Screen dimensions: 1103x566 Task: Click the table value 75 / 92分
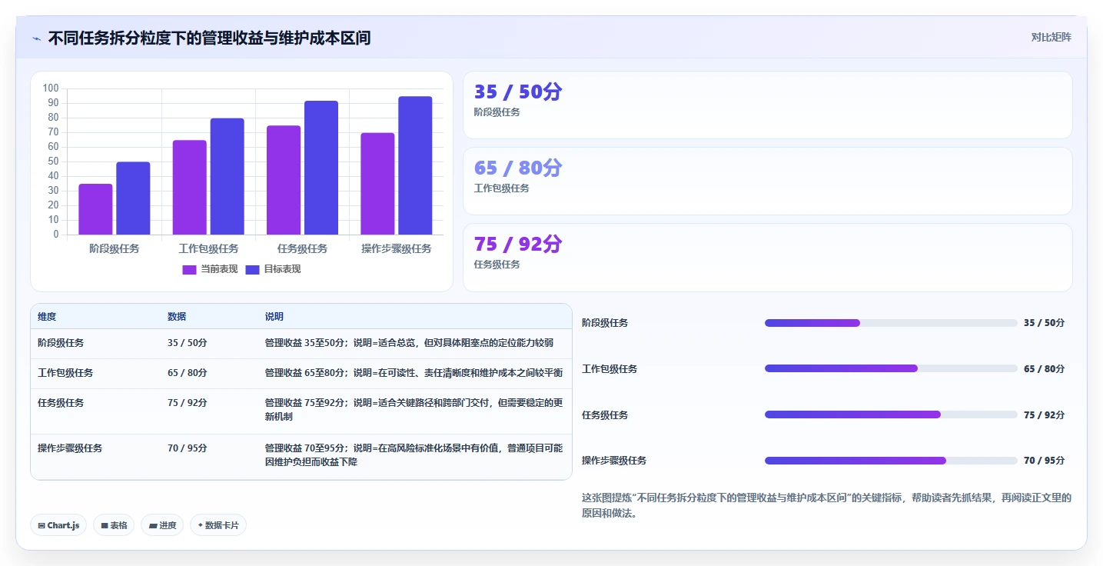[187, 403]
